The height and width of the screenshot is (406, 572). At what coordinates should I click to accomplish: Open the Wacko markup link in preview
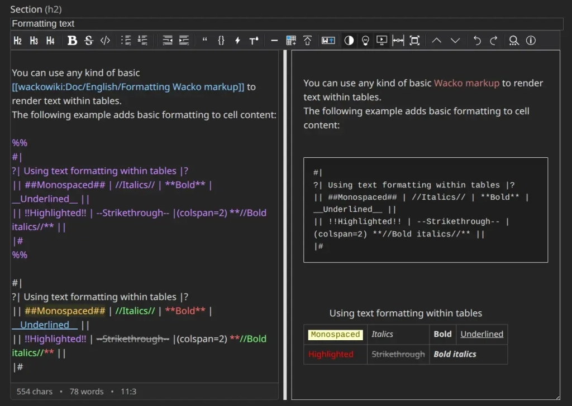point(466,83)
